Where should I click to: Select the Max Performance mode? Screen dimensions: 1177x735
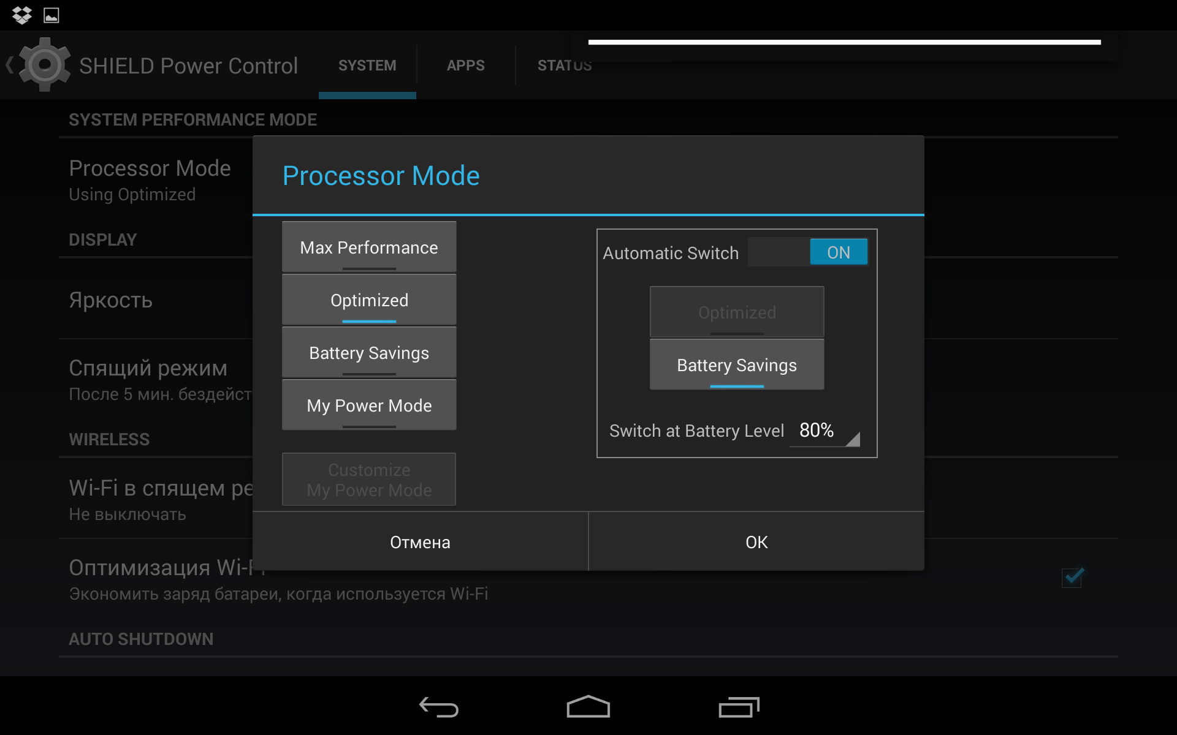[369, 247]
